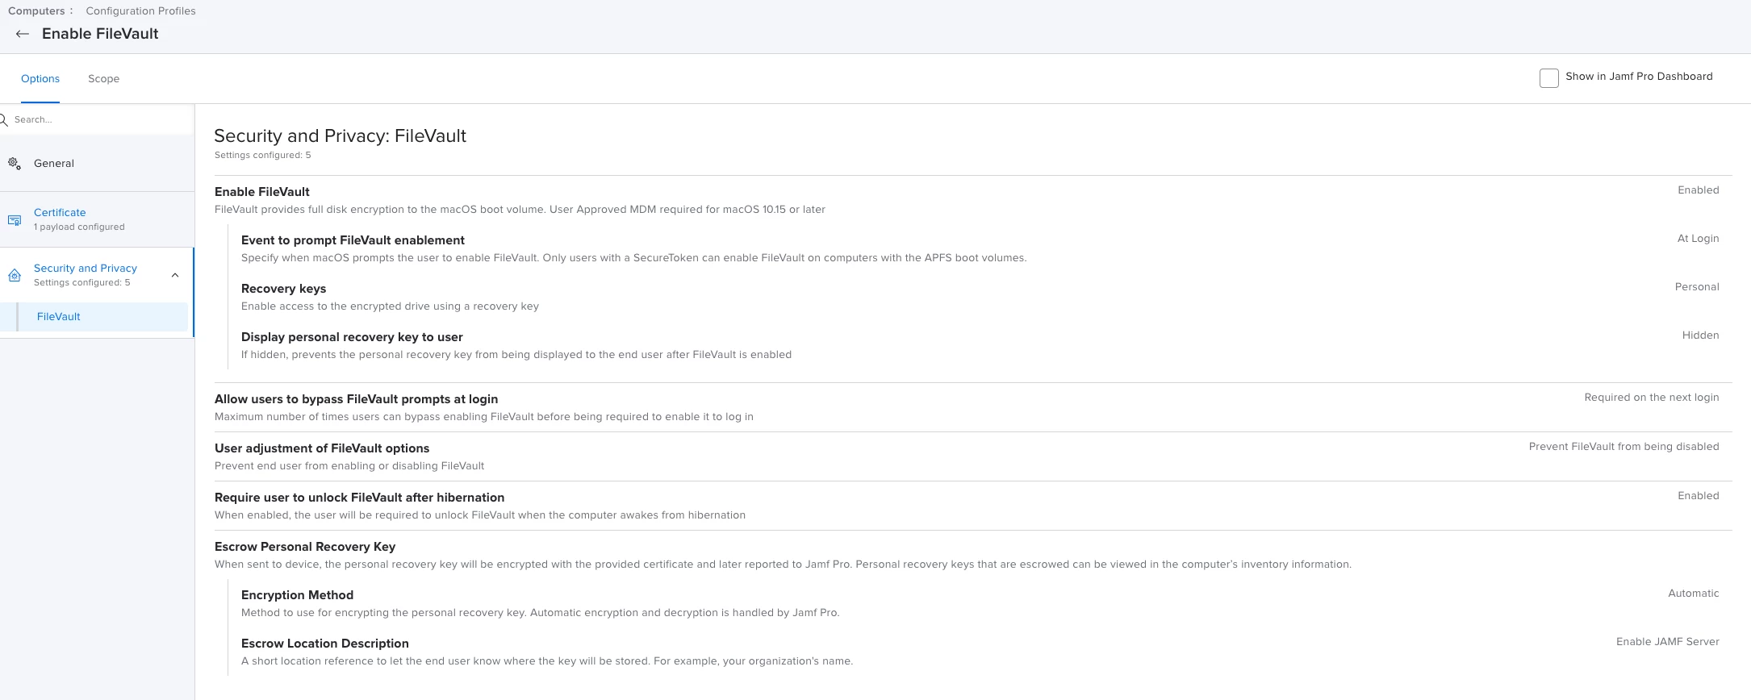
Task: Click the Personal recovery key value
Action: 1697,287
